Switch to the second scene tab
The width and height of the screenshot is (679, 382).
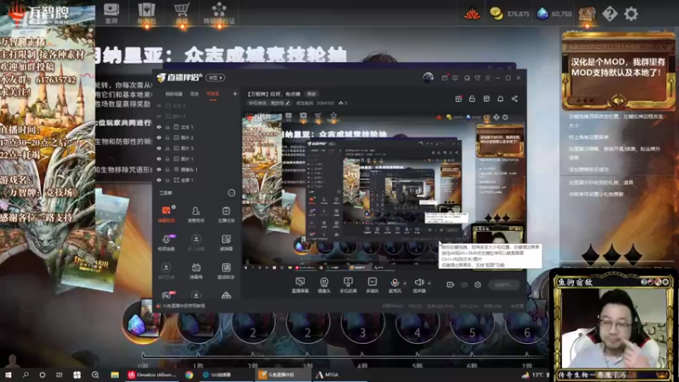(194, 94)
